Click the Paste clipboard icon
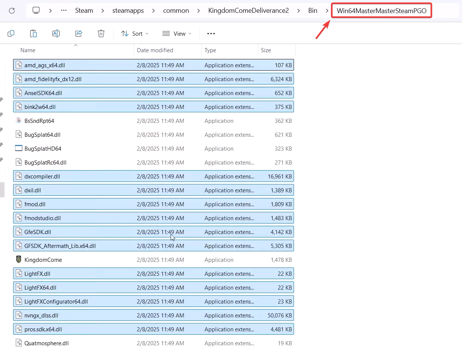Image resolution: width=462 pixels, height=349 pixels. point(33,33)
